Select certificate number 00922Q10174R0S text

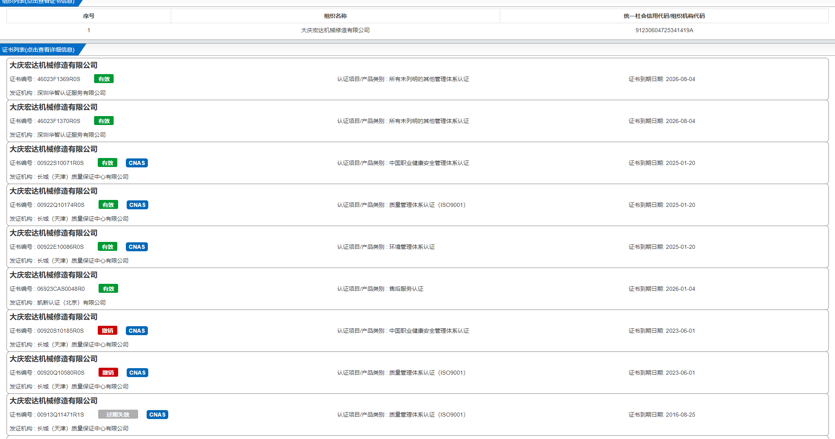(61, 205)
